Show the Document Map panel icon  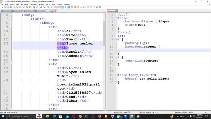coord(75,7)
